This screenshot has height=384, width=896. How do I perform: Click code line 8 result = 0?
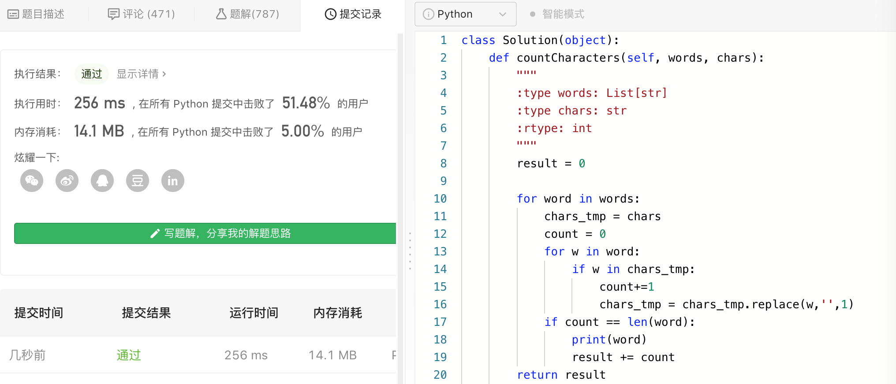pyautogui.click(x=551, y=163)
